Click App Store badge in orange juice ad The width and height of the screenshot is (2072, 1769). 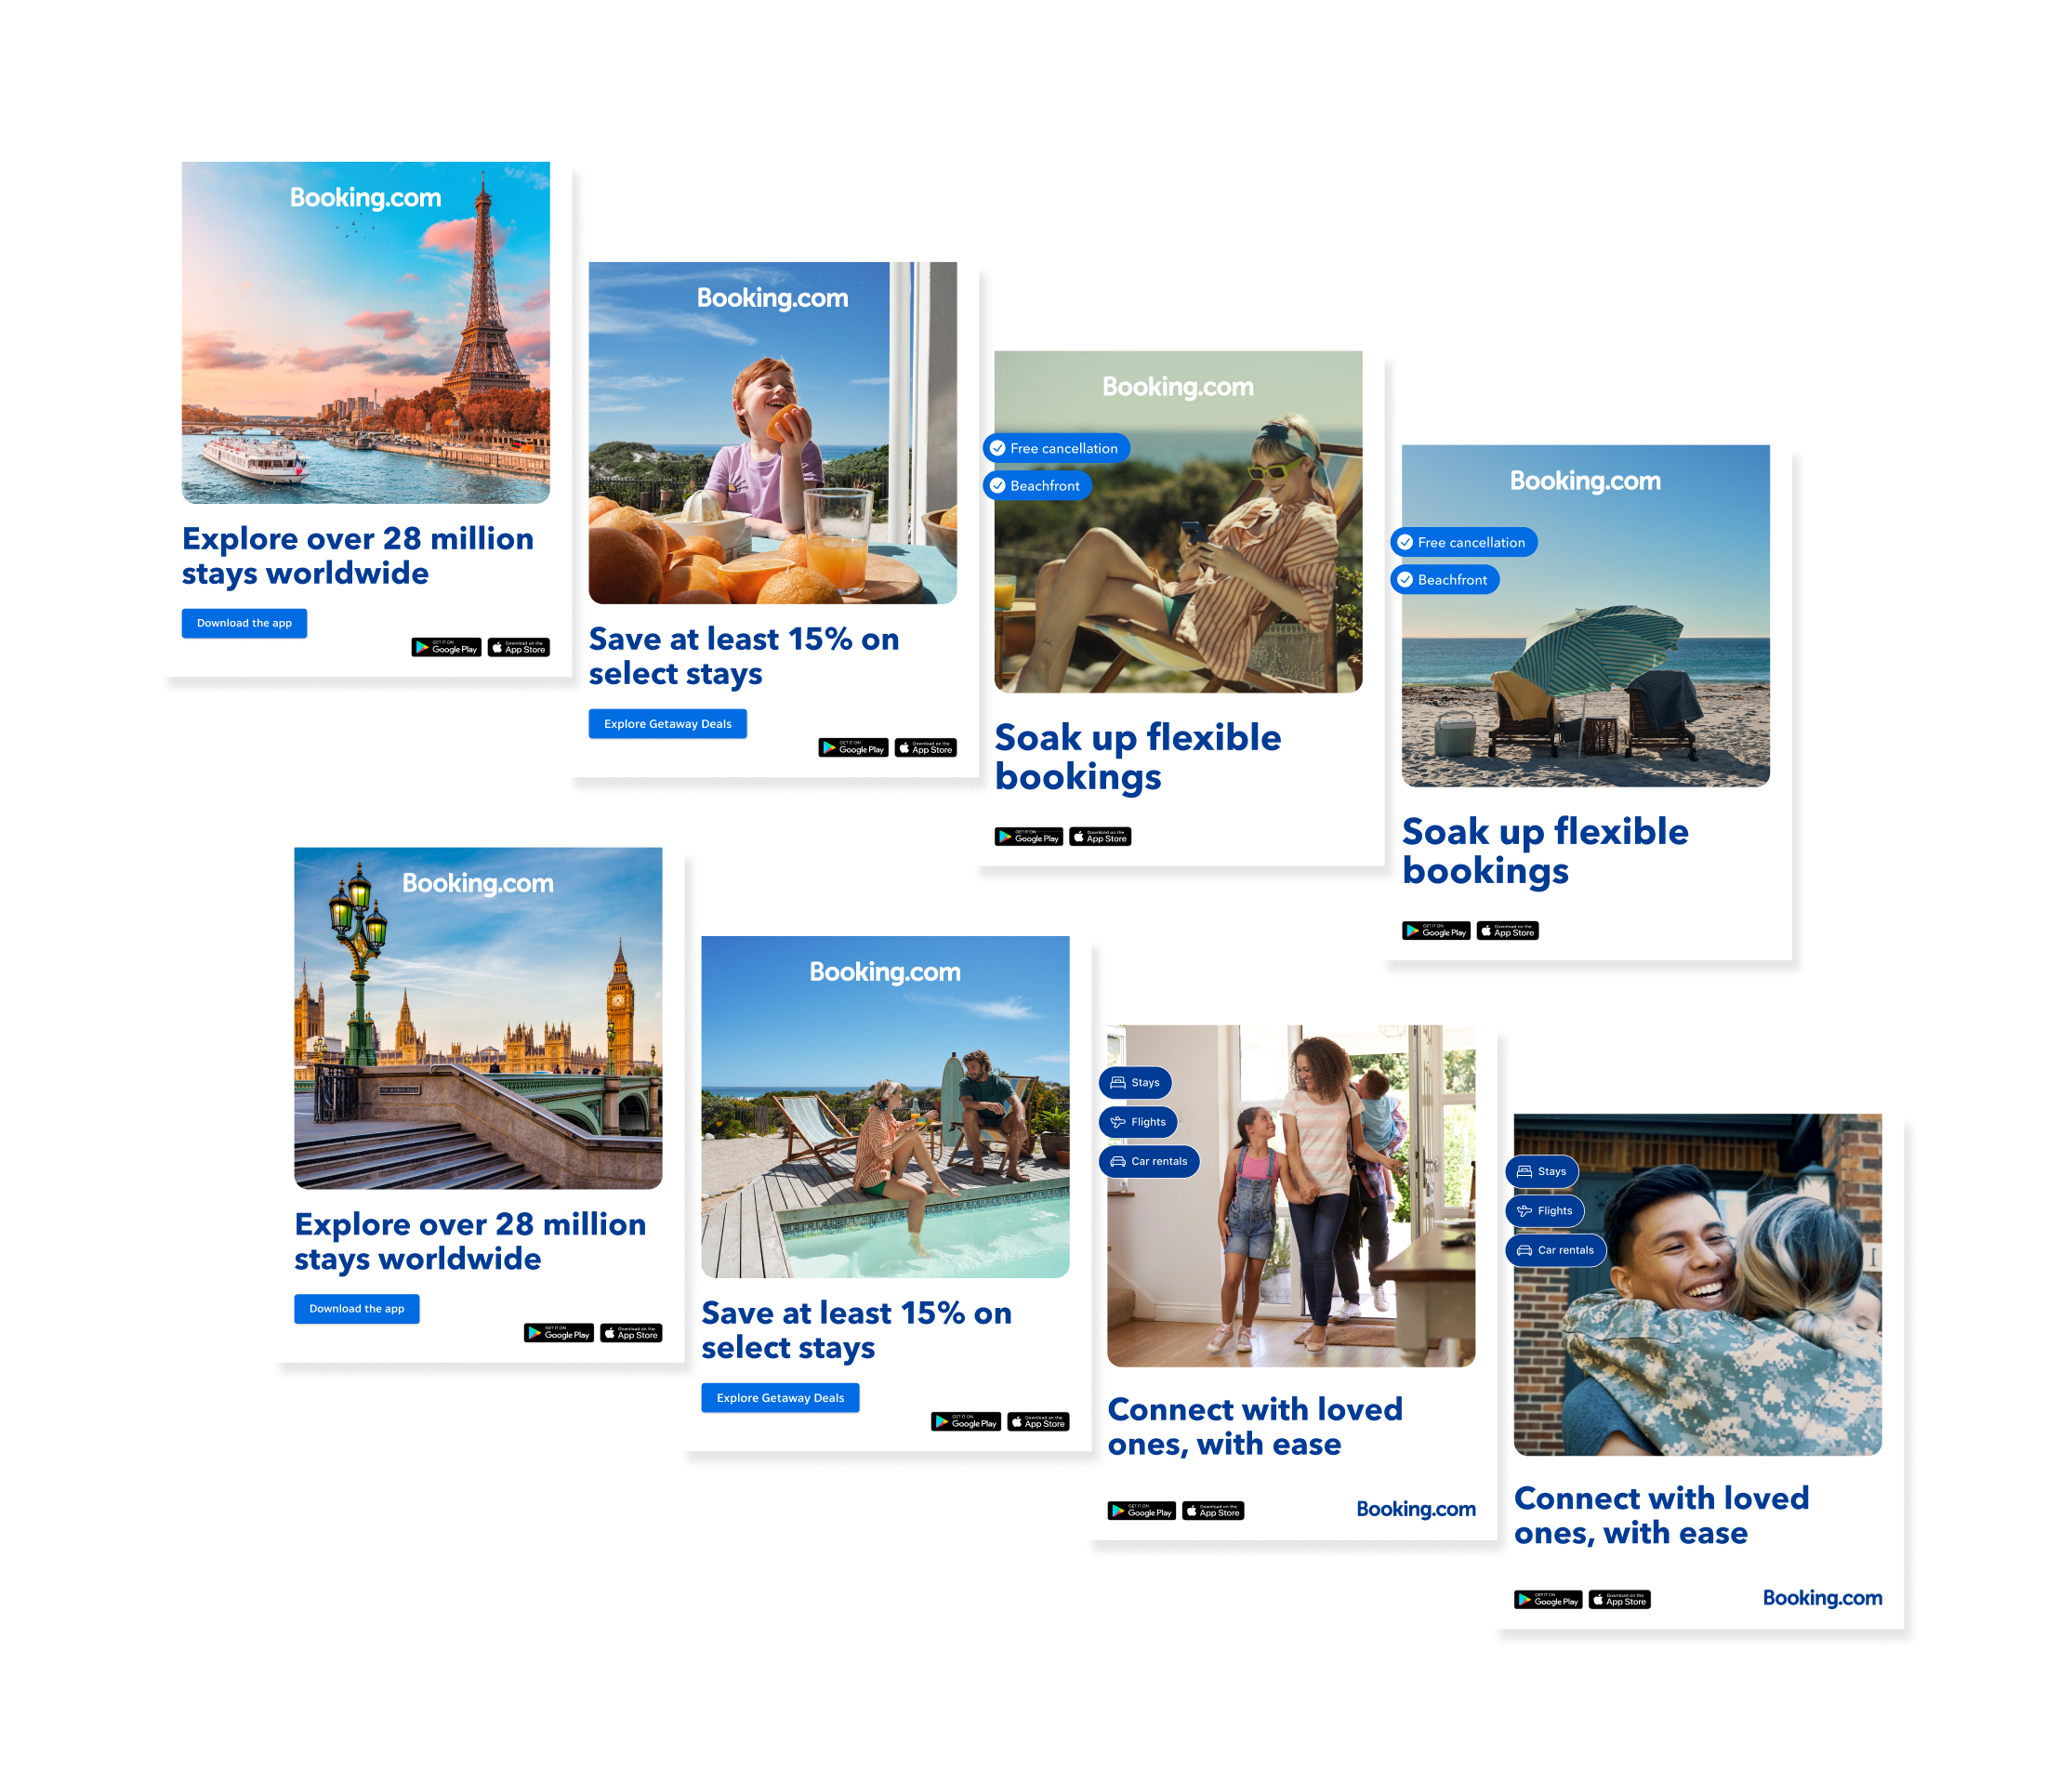click(x=926, y=748)
